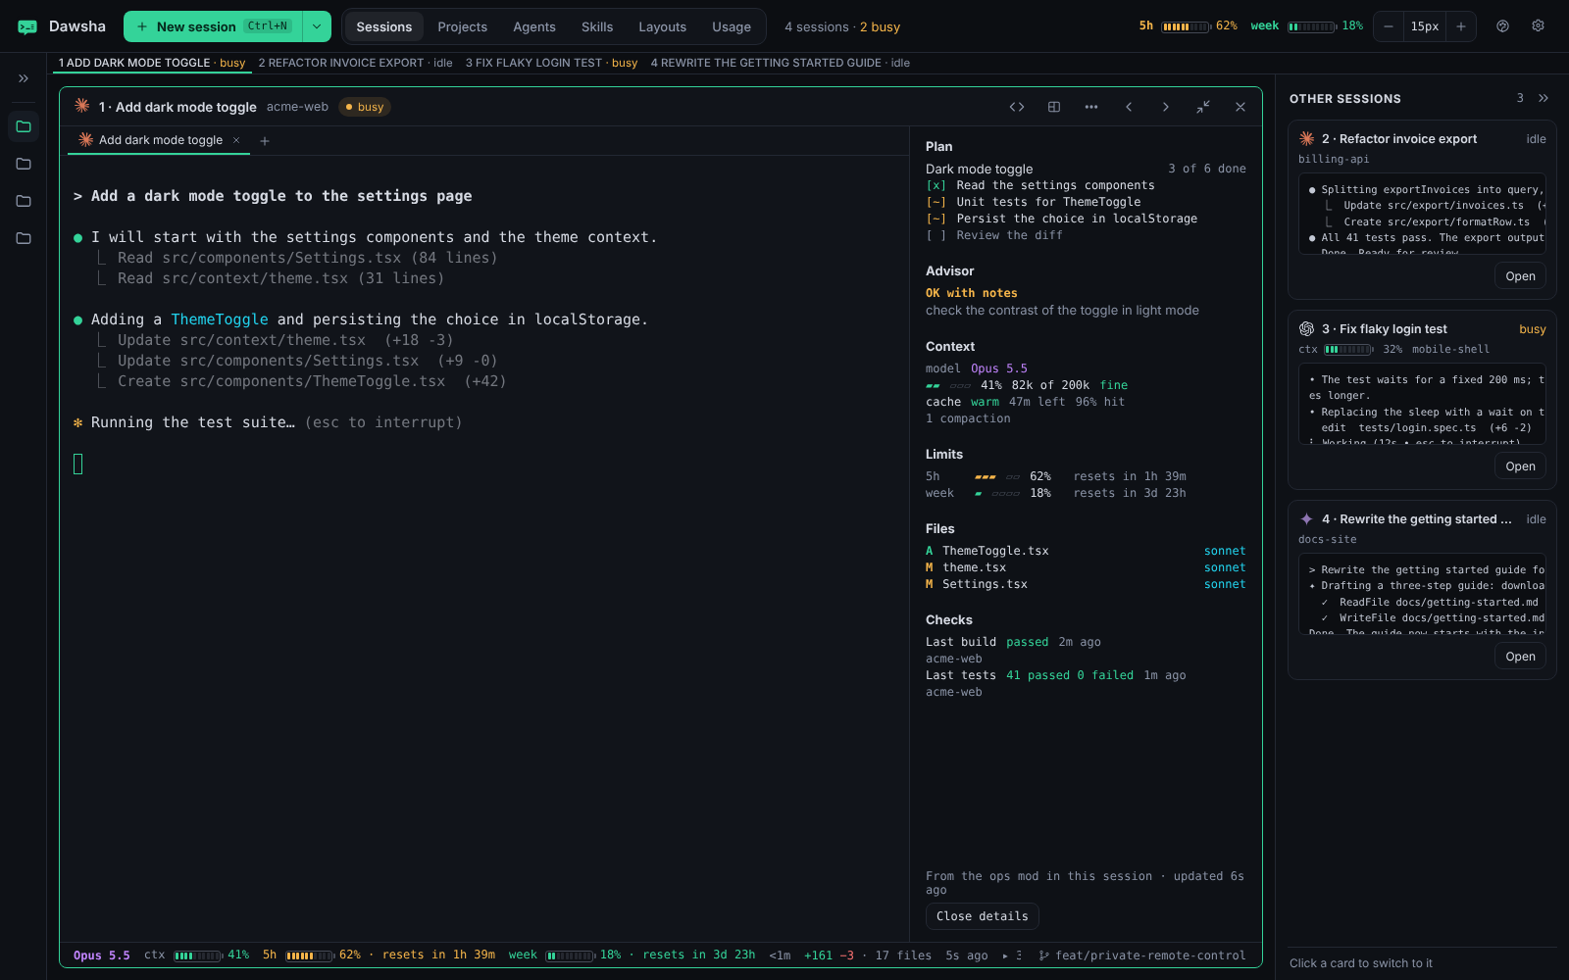
Task: Click the '17 files' status bar entry
Action: [903, 955]
